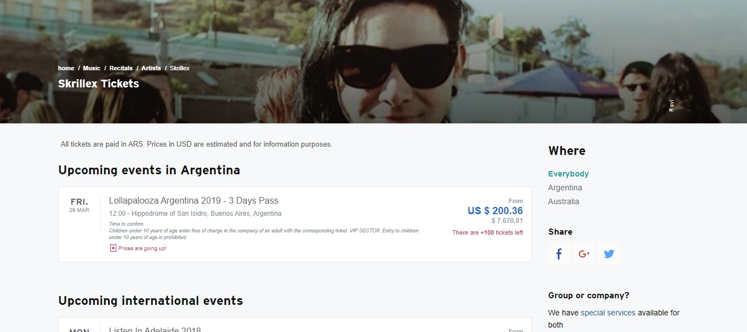
Task: Open Lollapalooza Argentina 2019 event title
Action: pos(193,200)
